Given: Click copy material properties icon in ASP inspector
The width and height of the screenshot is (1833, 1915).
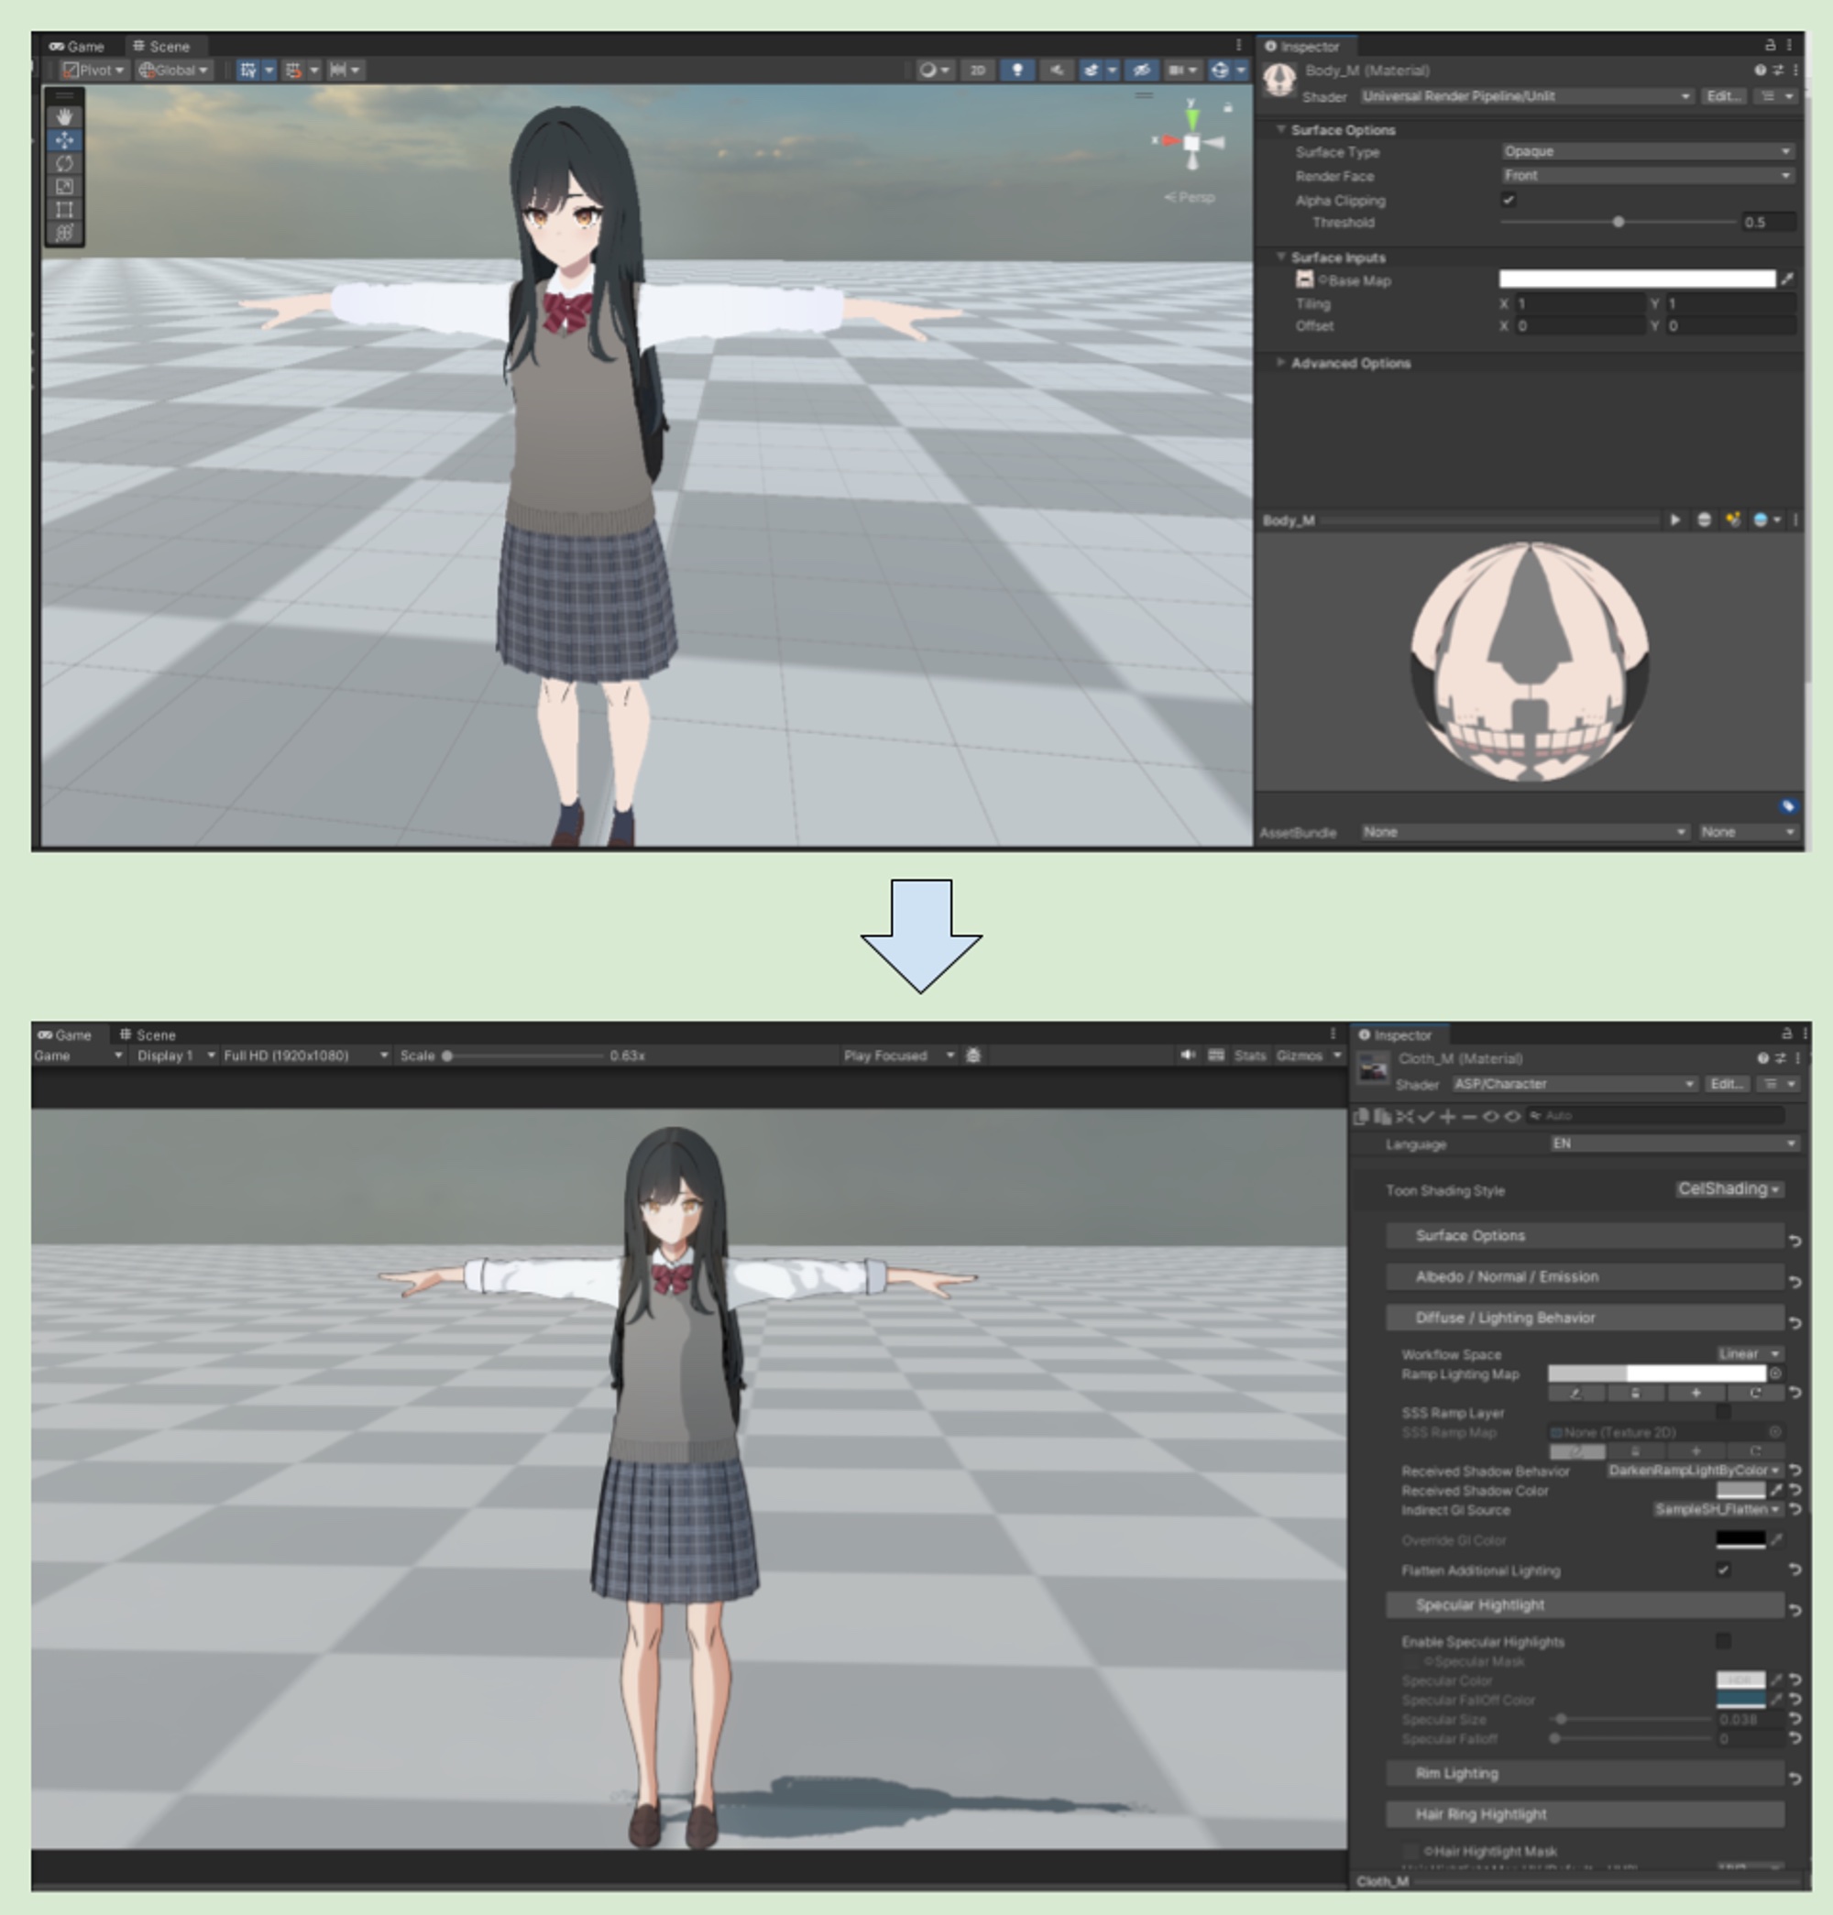Looking at the screenshot, I should pyautogui.click(x=1361, y=1116).
